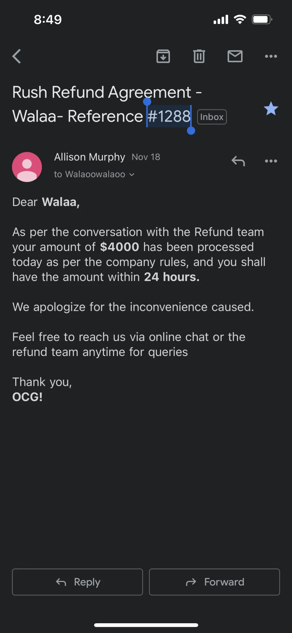Tap the Inbox label chip
The image size is (292, 633).
[212, 117]
